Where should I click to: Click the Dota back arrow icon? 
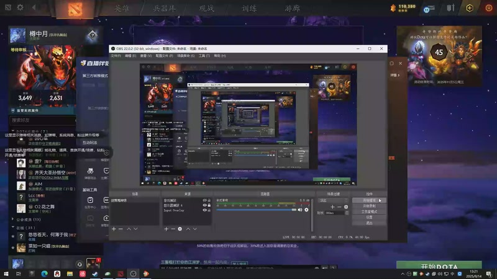34,7
